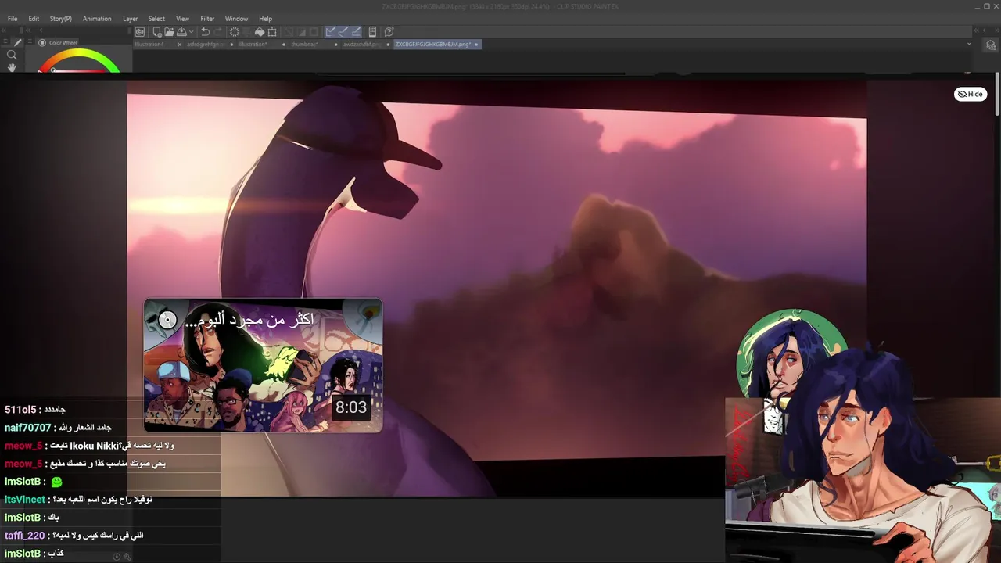Click the music disc icon on video card
Screen dimensions: 1001x563
click(x=167, y=319)
